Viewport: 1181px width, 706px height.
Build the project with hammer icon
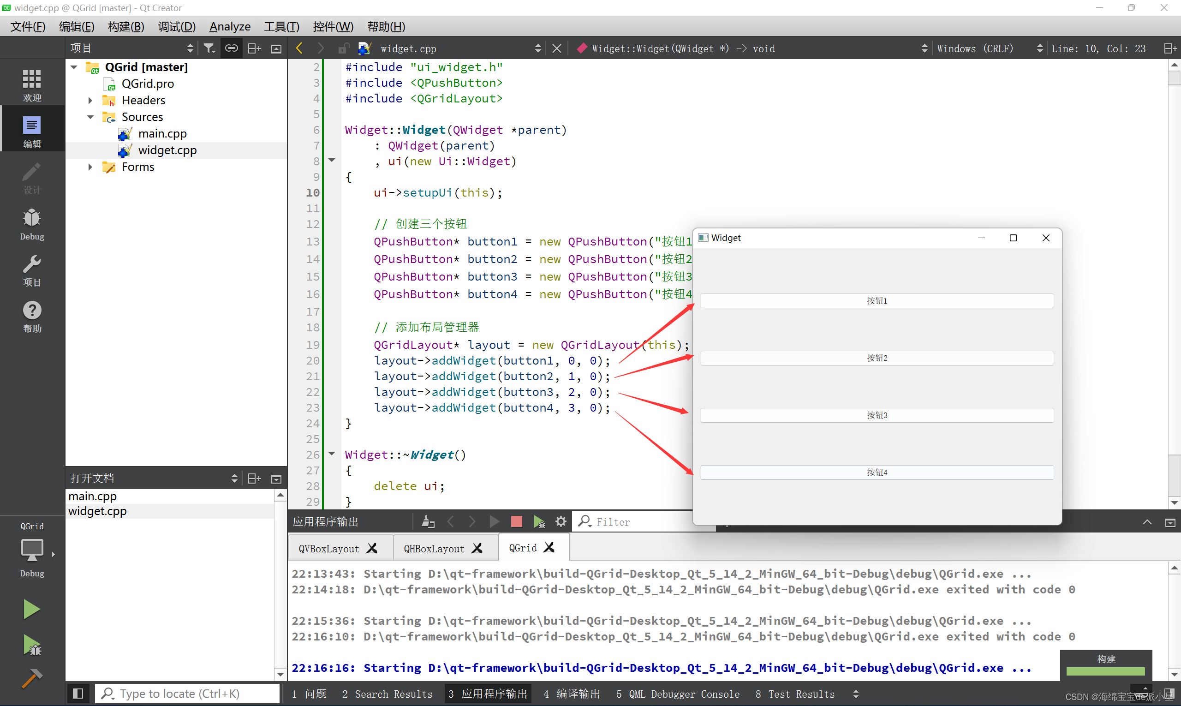point(31,679)
